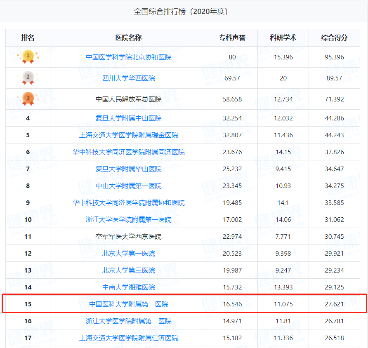Screen dimensions: 368x348
Task: Click the bronze rank 3 medal icon
Action: (28, 99)
